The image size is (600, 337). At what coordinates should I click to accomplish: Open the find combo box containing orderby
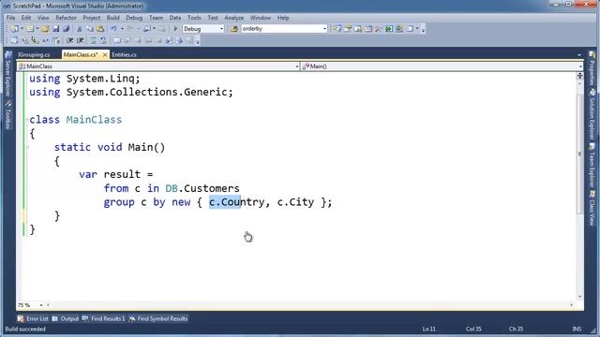point(283,29)
